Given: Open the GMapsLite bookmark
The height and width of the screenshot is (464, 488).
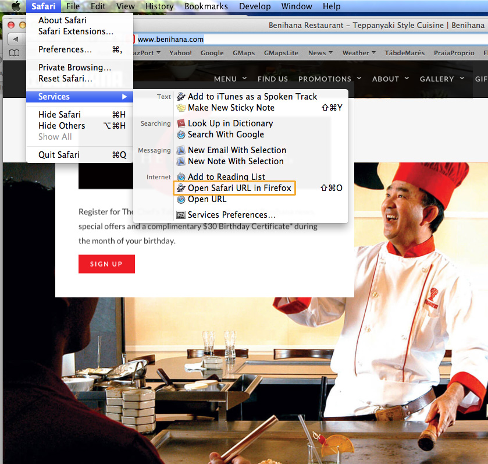Looking at the screenshot, I should (x=281, y=53).
